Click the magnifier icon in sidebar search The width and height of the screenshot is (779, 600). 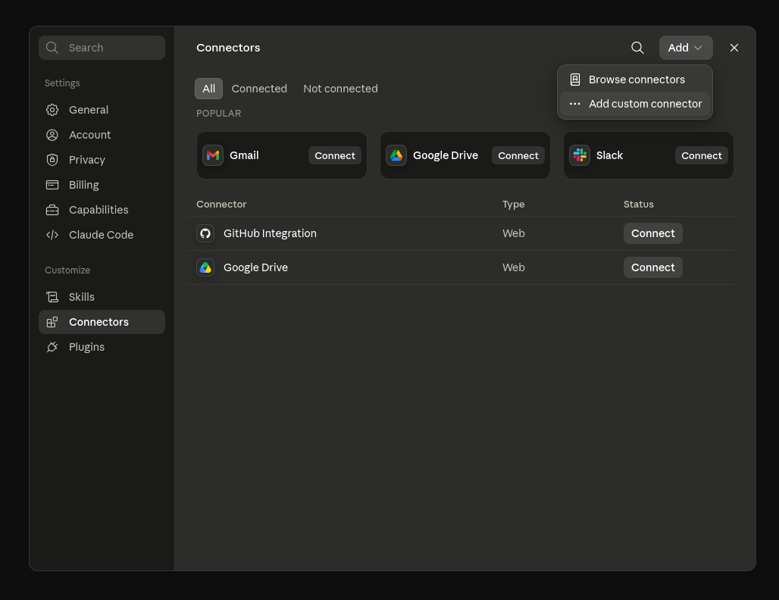click(x=52, y=48)
